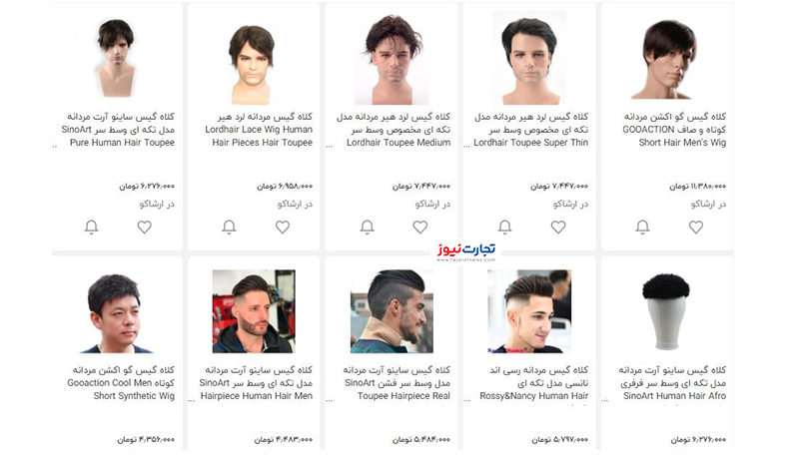Open the Gooaction Cool Men Short Synthetic Wig title

pyautogui.click(x=121, y=383)
